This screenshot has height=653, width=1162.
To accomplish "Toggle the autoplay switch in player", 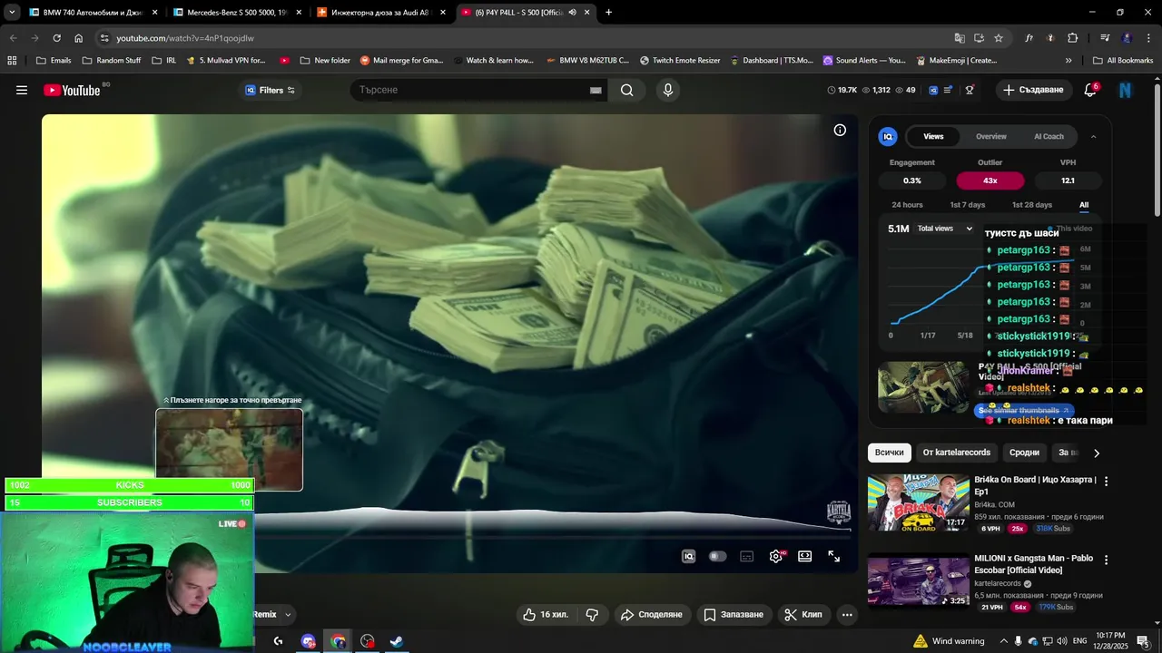I will pos(717,556).
